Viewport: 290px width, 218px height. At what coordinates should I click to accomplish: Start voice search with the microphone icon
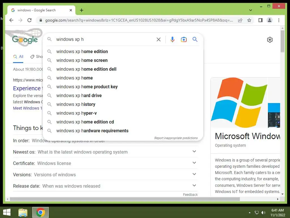pos(172,39)
